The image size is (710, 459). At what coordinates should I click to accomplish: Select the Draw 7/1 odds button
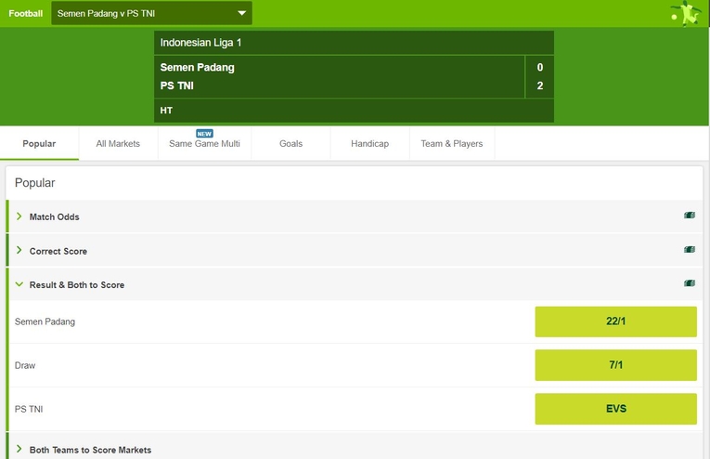coord(616,365)
